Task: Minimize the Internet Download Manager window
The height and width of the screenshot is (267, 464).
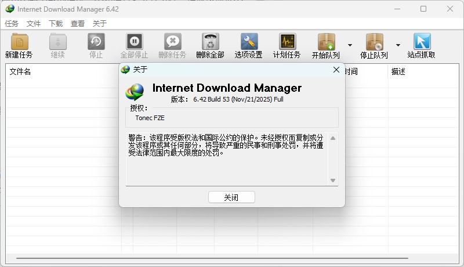Action: [397, 9]
